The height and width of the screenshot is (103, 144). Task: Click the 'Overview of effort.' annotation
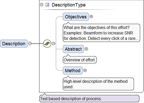[x=80, y=60]
